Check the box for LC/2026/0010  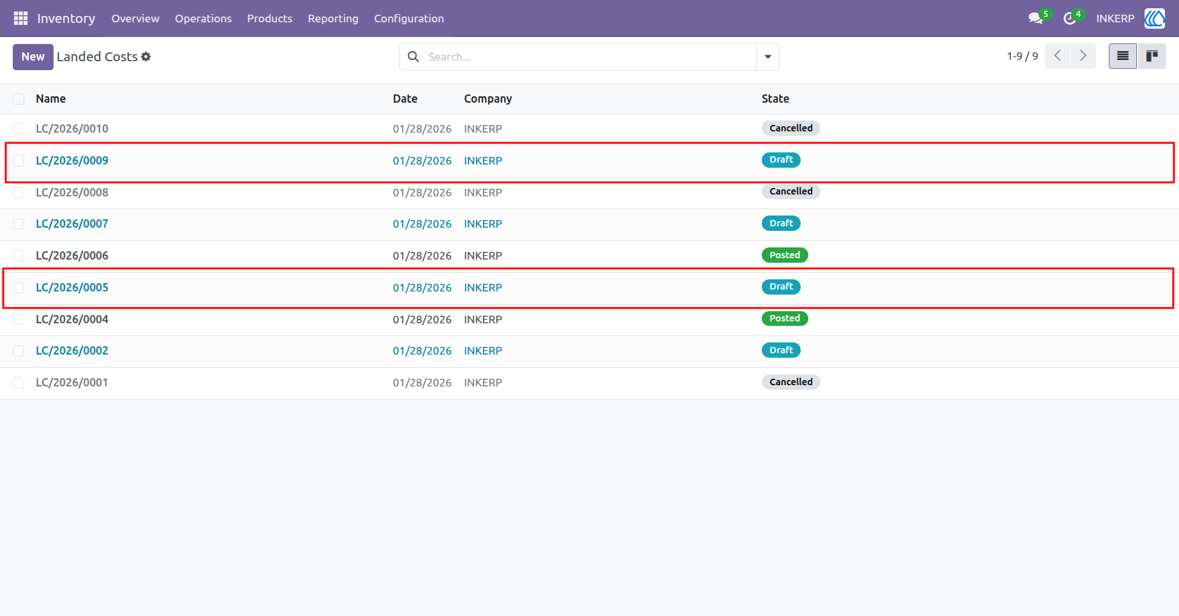[x=19, y=129]
